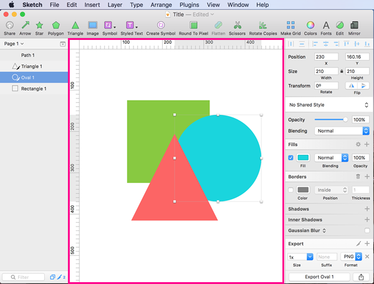The width and height of the screenshot is (374, 284).
Task: Click the Flatten toolbar icon
Action: [x=218, y=26]
